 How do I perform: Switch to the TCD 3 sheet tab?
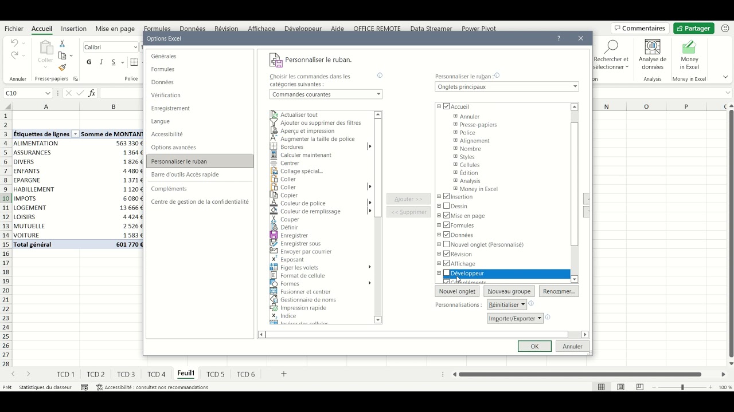tap(126, 374)
